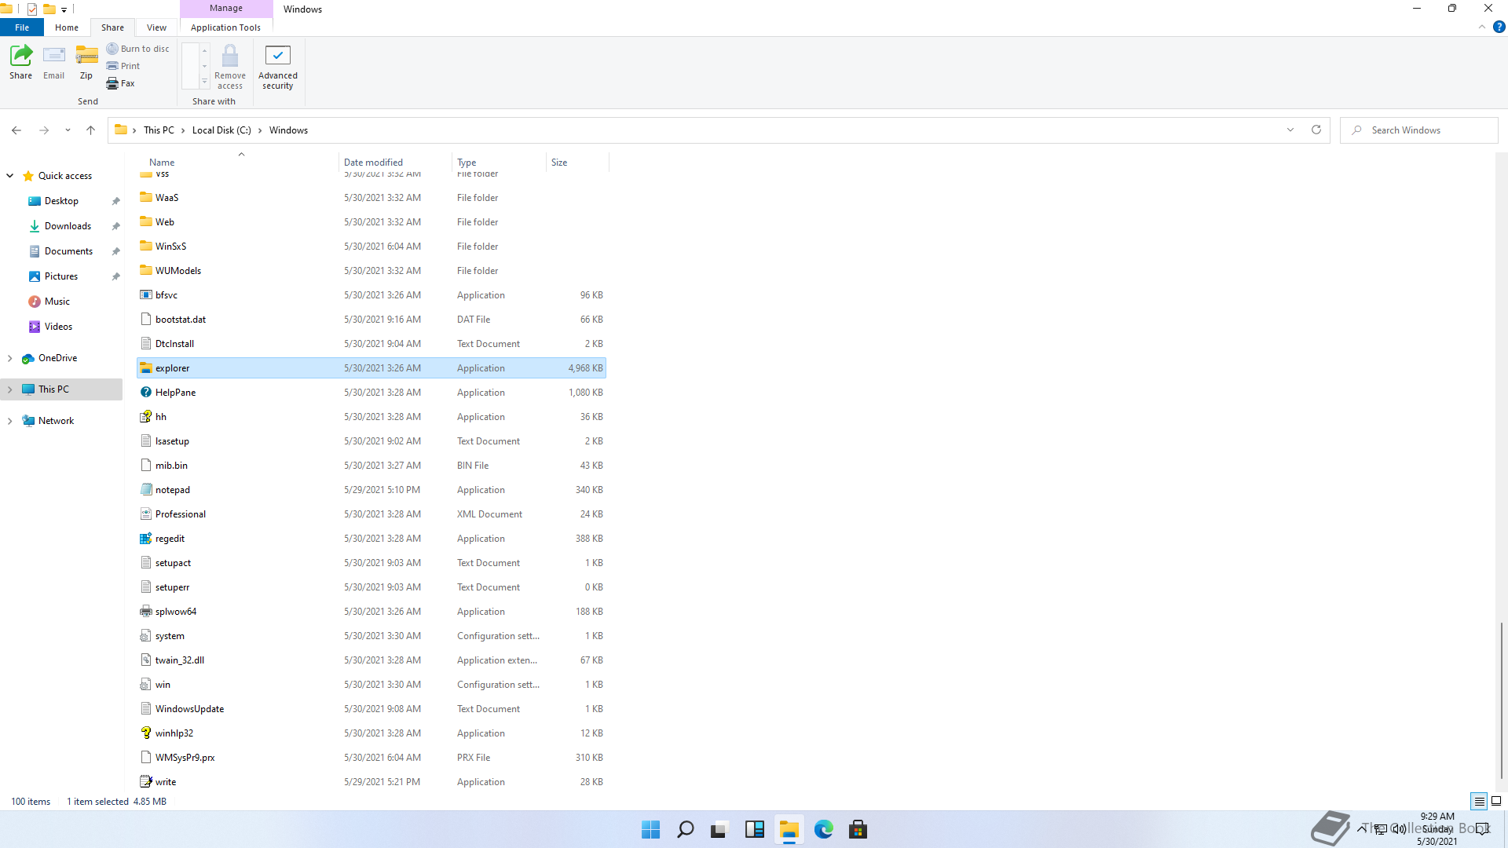Open Quick Access Toolbar customize dropdown
The height and width of the screenshot is (848, 1508).
64,9
